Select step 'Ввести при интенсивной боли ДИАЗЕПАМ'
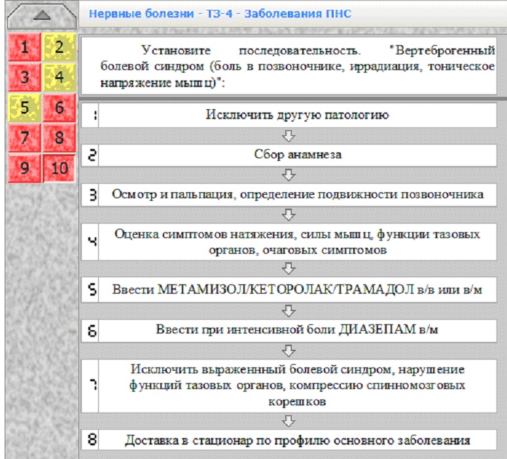 288,331
